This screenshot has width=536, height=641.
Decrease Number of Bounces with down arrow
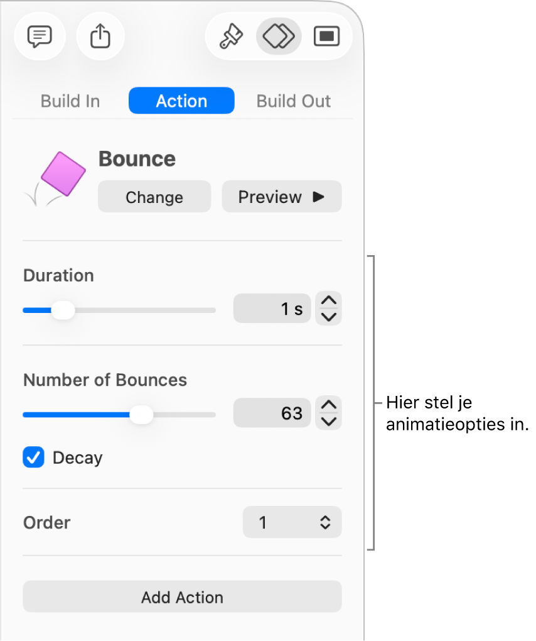[x=329, y=421]
